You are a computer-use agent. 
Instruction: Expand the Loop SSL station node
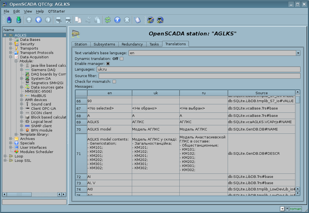pyautogui.click(x=5, y=160)
